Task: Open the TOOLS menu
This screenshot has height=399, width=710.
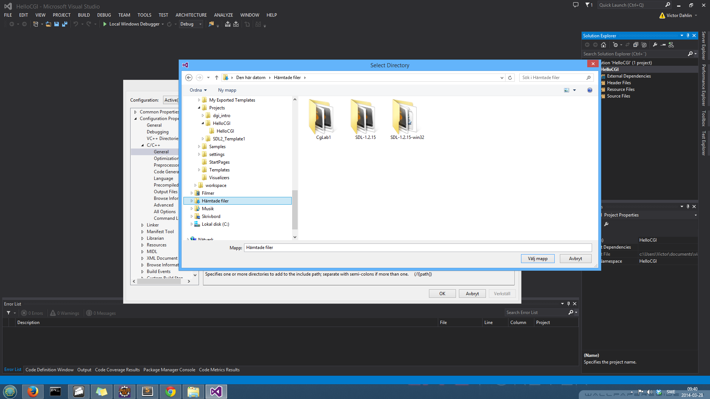Action: [144, 15]
